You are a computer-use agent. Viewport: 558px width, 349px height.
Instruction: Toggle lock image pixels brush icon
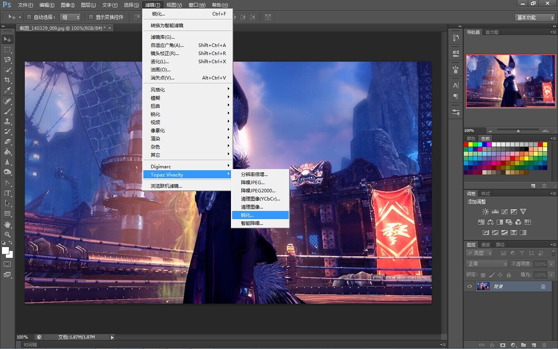point(491,275)
